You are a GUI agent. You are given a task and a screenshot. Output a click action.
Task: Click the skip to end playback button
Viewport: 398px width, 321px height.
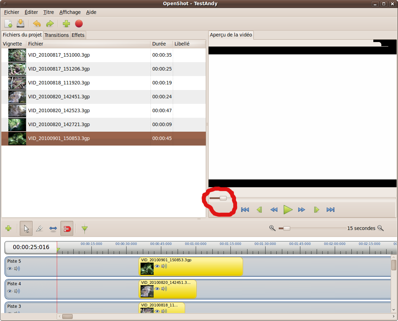330,209
